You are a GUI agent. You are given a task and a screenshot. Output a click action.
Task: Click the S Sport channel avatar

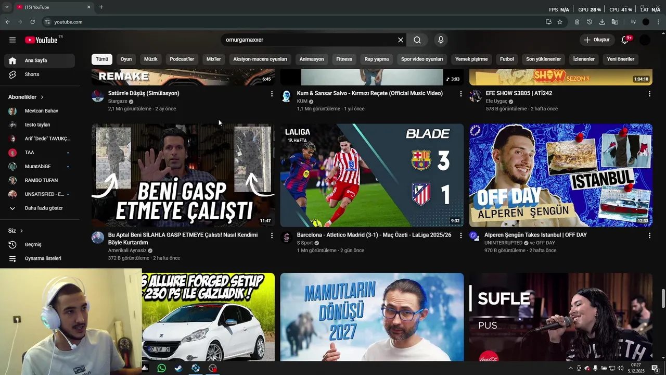click(x=287, y=238)
